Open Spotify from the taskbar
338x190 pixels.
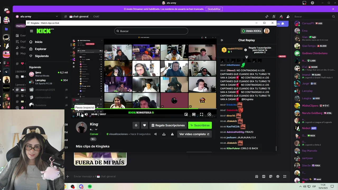coord(90,187)
